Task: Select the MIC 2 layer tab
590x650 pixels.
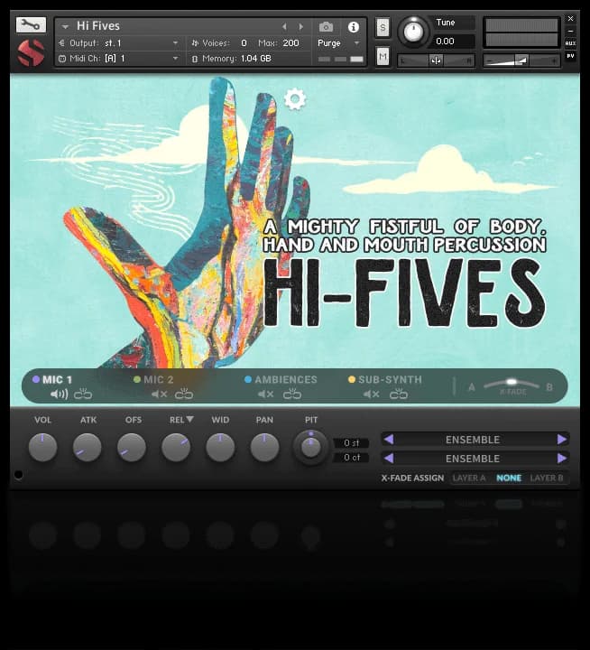Action: [153, 379]
